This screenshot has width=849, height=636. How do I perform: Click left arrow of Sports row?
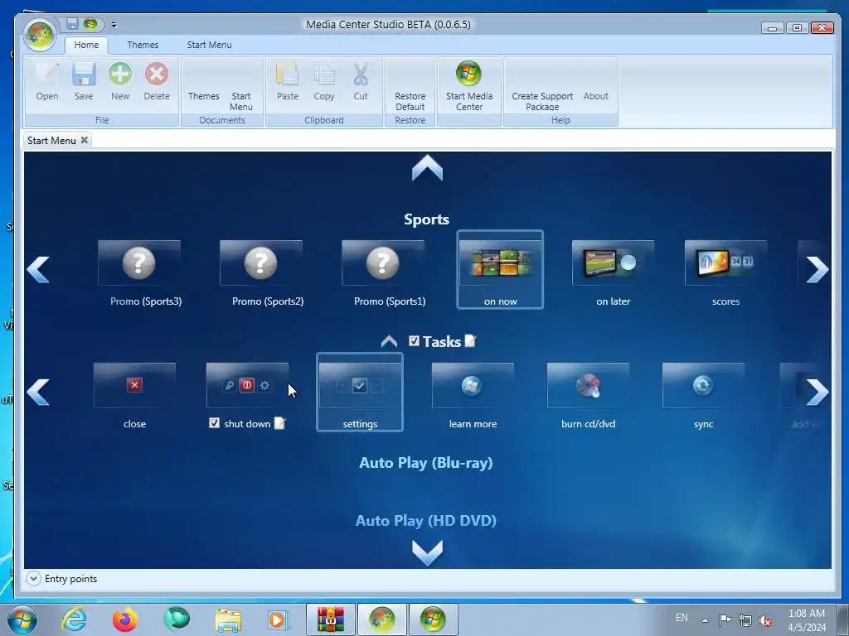pos(38,269)
